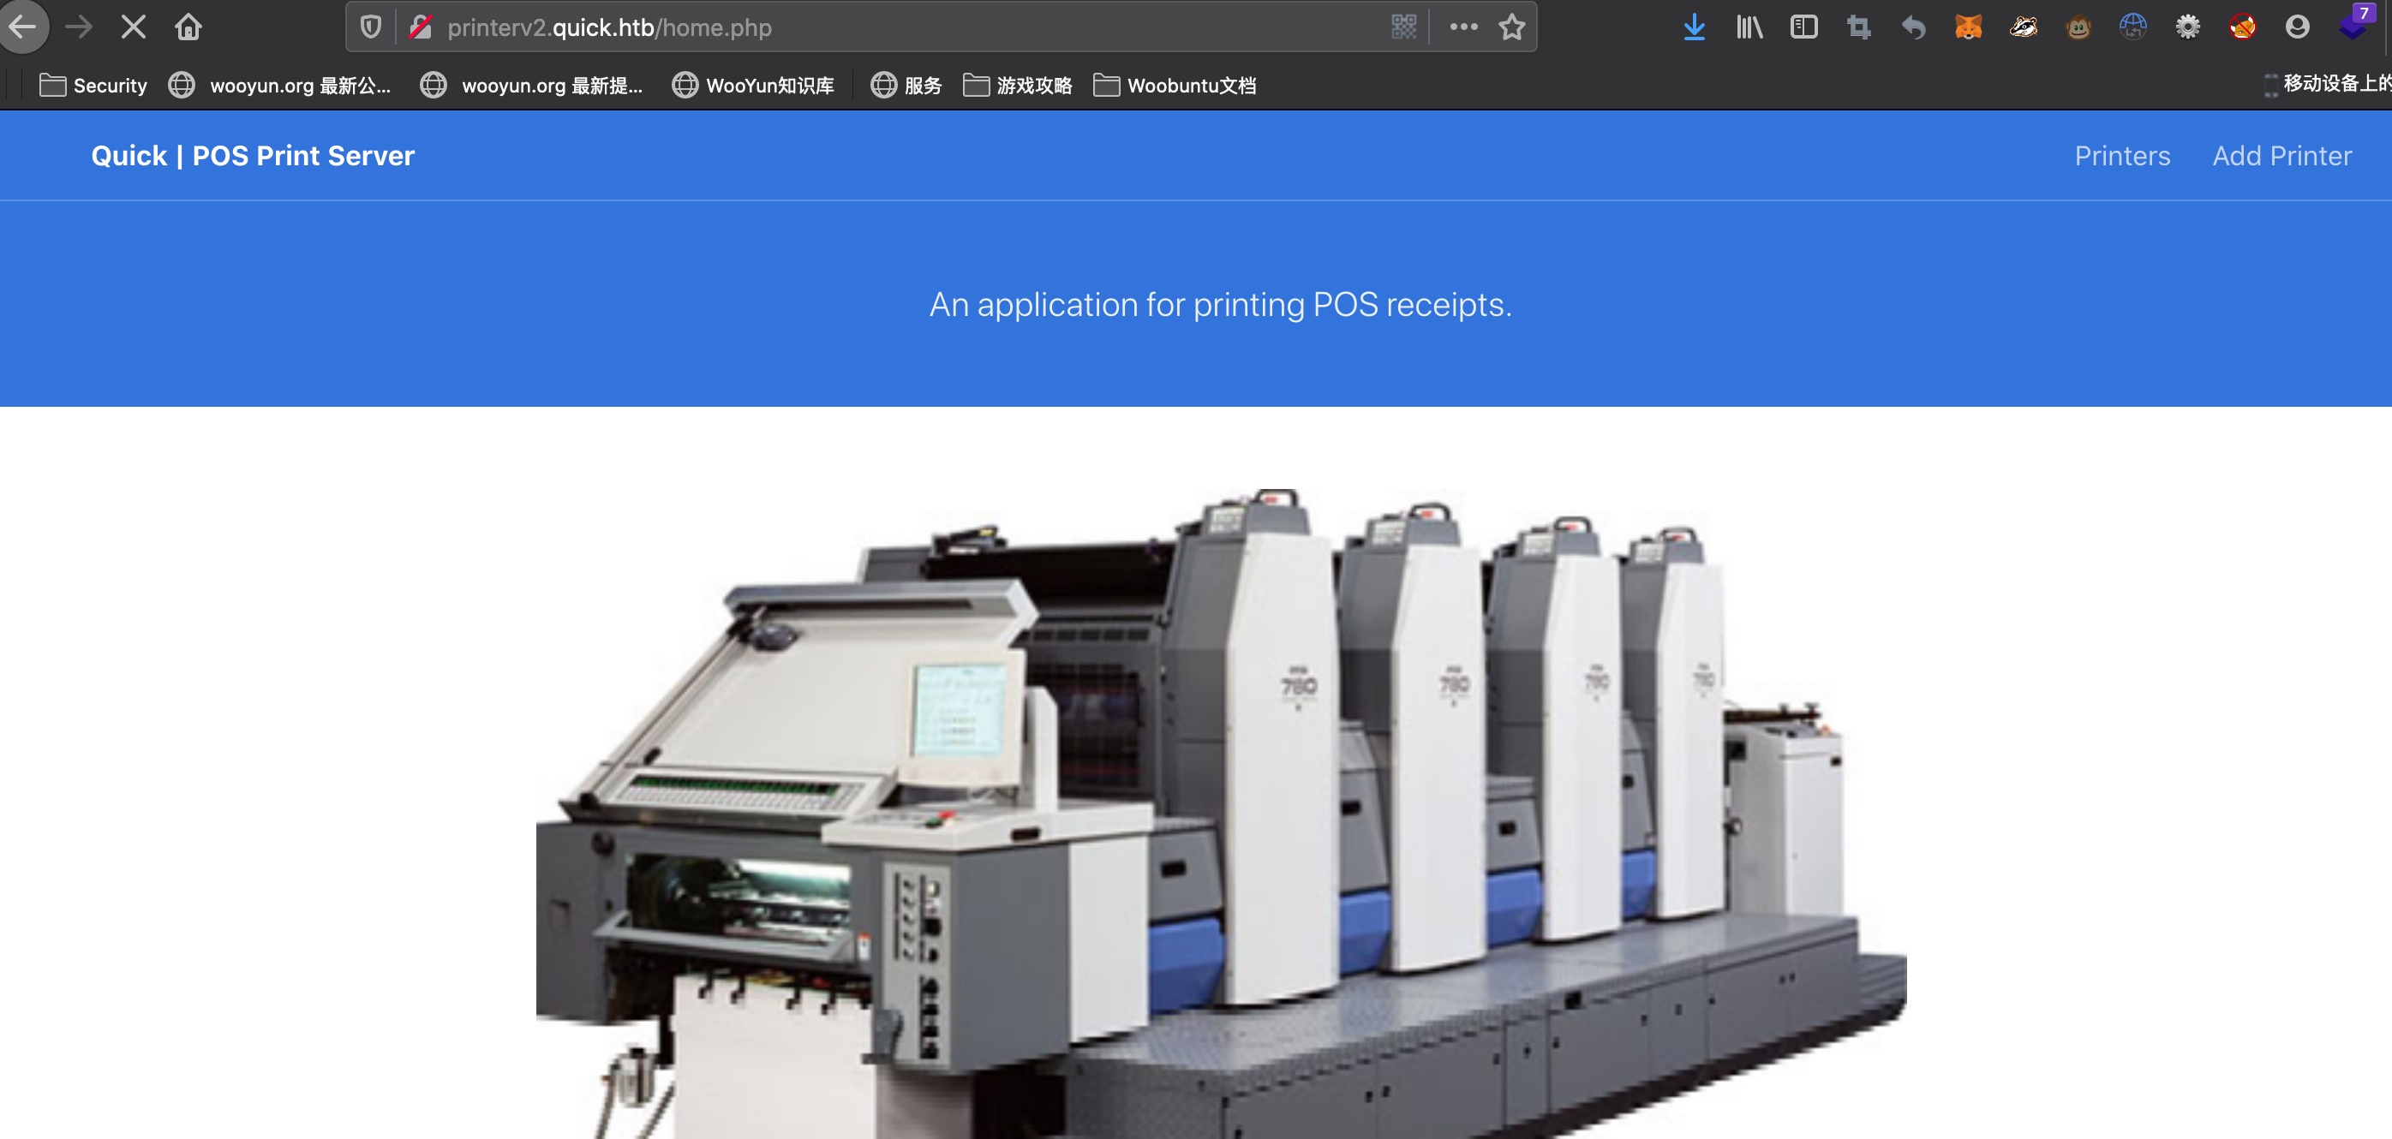
Task: Stop loading the page with X
Action: pyautogui.click(x=134, y=27)
